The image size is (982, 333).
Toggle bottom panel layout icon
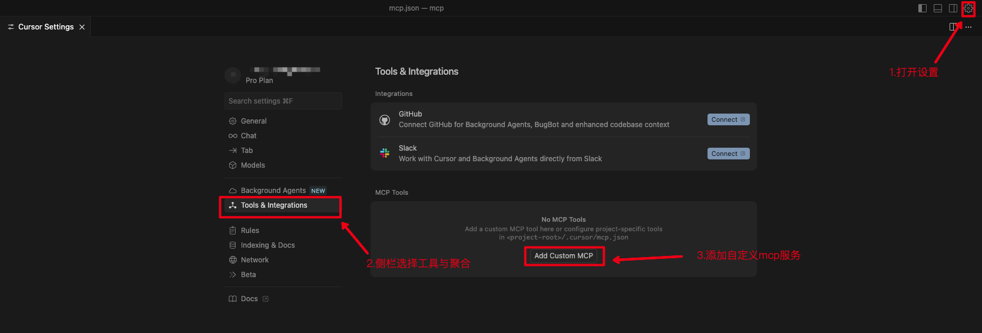938,8
